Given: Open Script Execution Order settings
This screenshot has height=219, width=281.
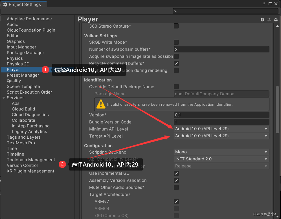Looking at the screenshot, I should (29, 92).
